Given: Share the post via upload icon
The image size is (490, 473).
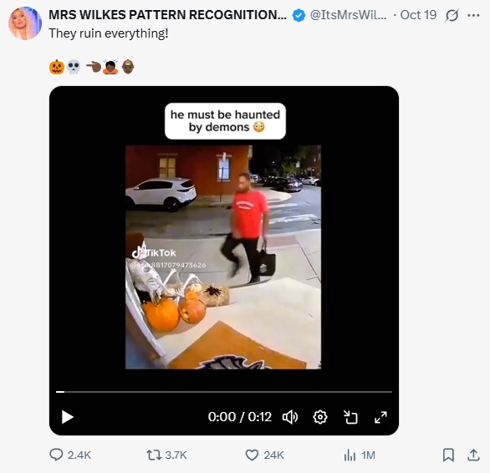Looking at the screenshot, I should (x=473, y=455).
